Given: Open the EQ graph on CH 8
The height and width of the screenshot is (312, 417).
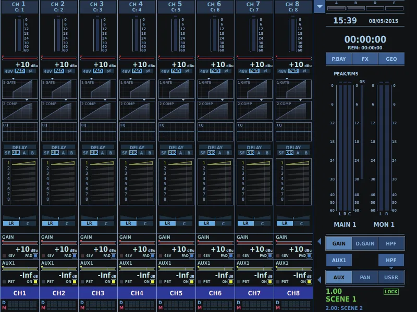Looking at the screenshot, I should click(x=293, y=132).
